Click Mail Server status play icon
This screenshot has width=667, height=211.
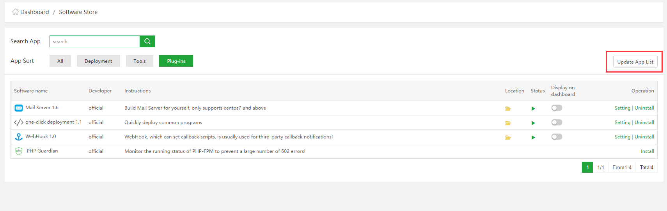533,108
